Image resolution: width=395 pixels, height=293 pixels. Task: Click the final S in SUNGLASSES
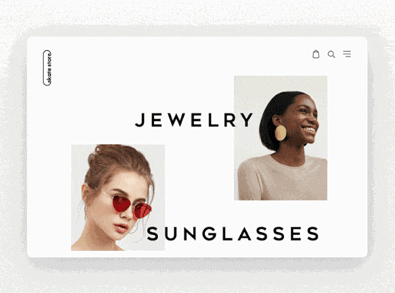pos(313,234)
